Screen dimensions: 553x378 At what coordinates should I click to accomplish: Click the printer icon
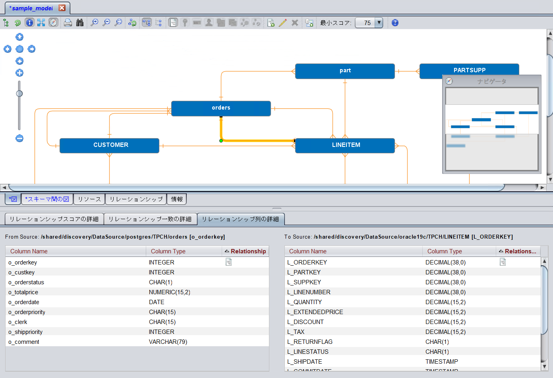point(68,23)
